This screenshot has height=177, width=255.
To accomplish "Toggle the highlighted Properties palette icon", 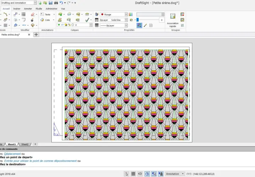I will click(x=139, y=25).
